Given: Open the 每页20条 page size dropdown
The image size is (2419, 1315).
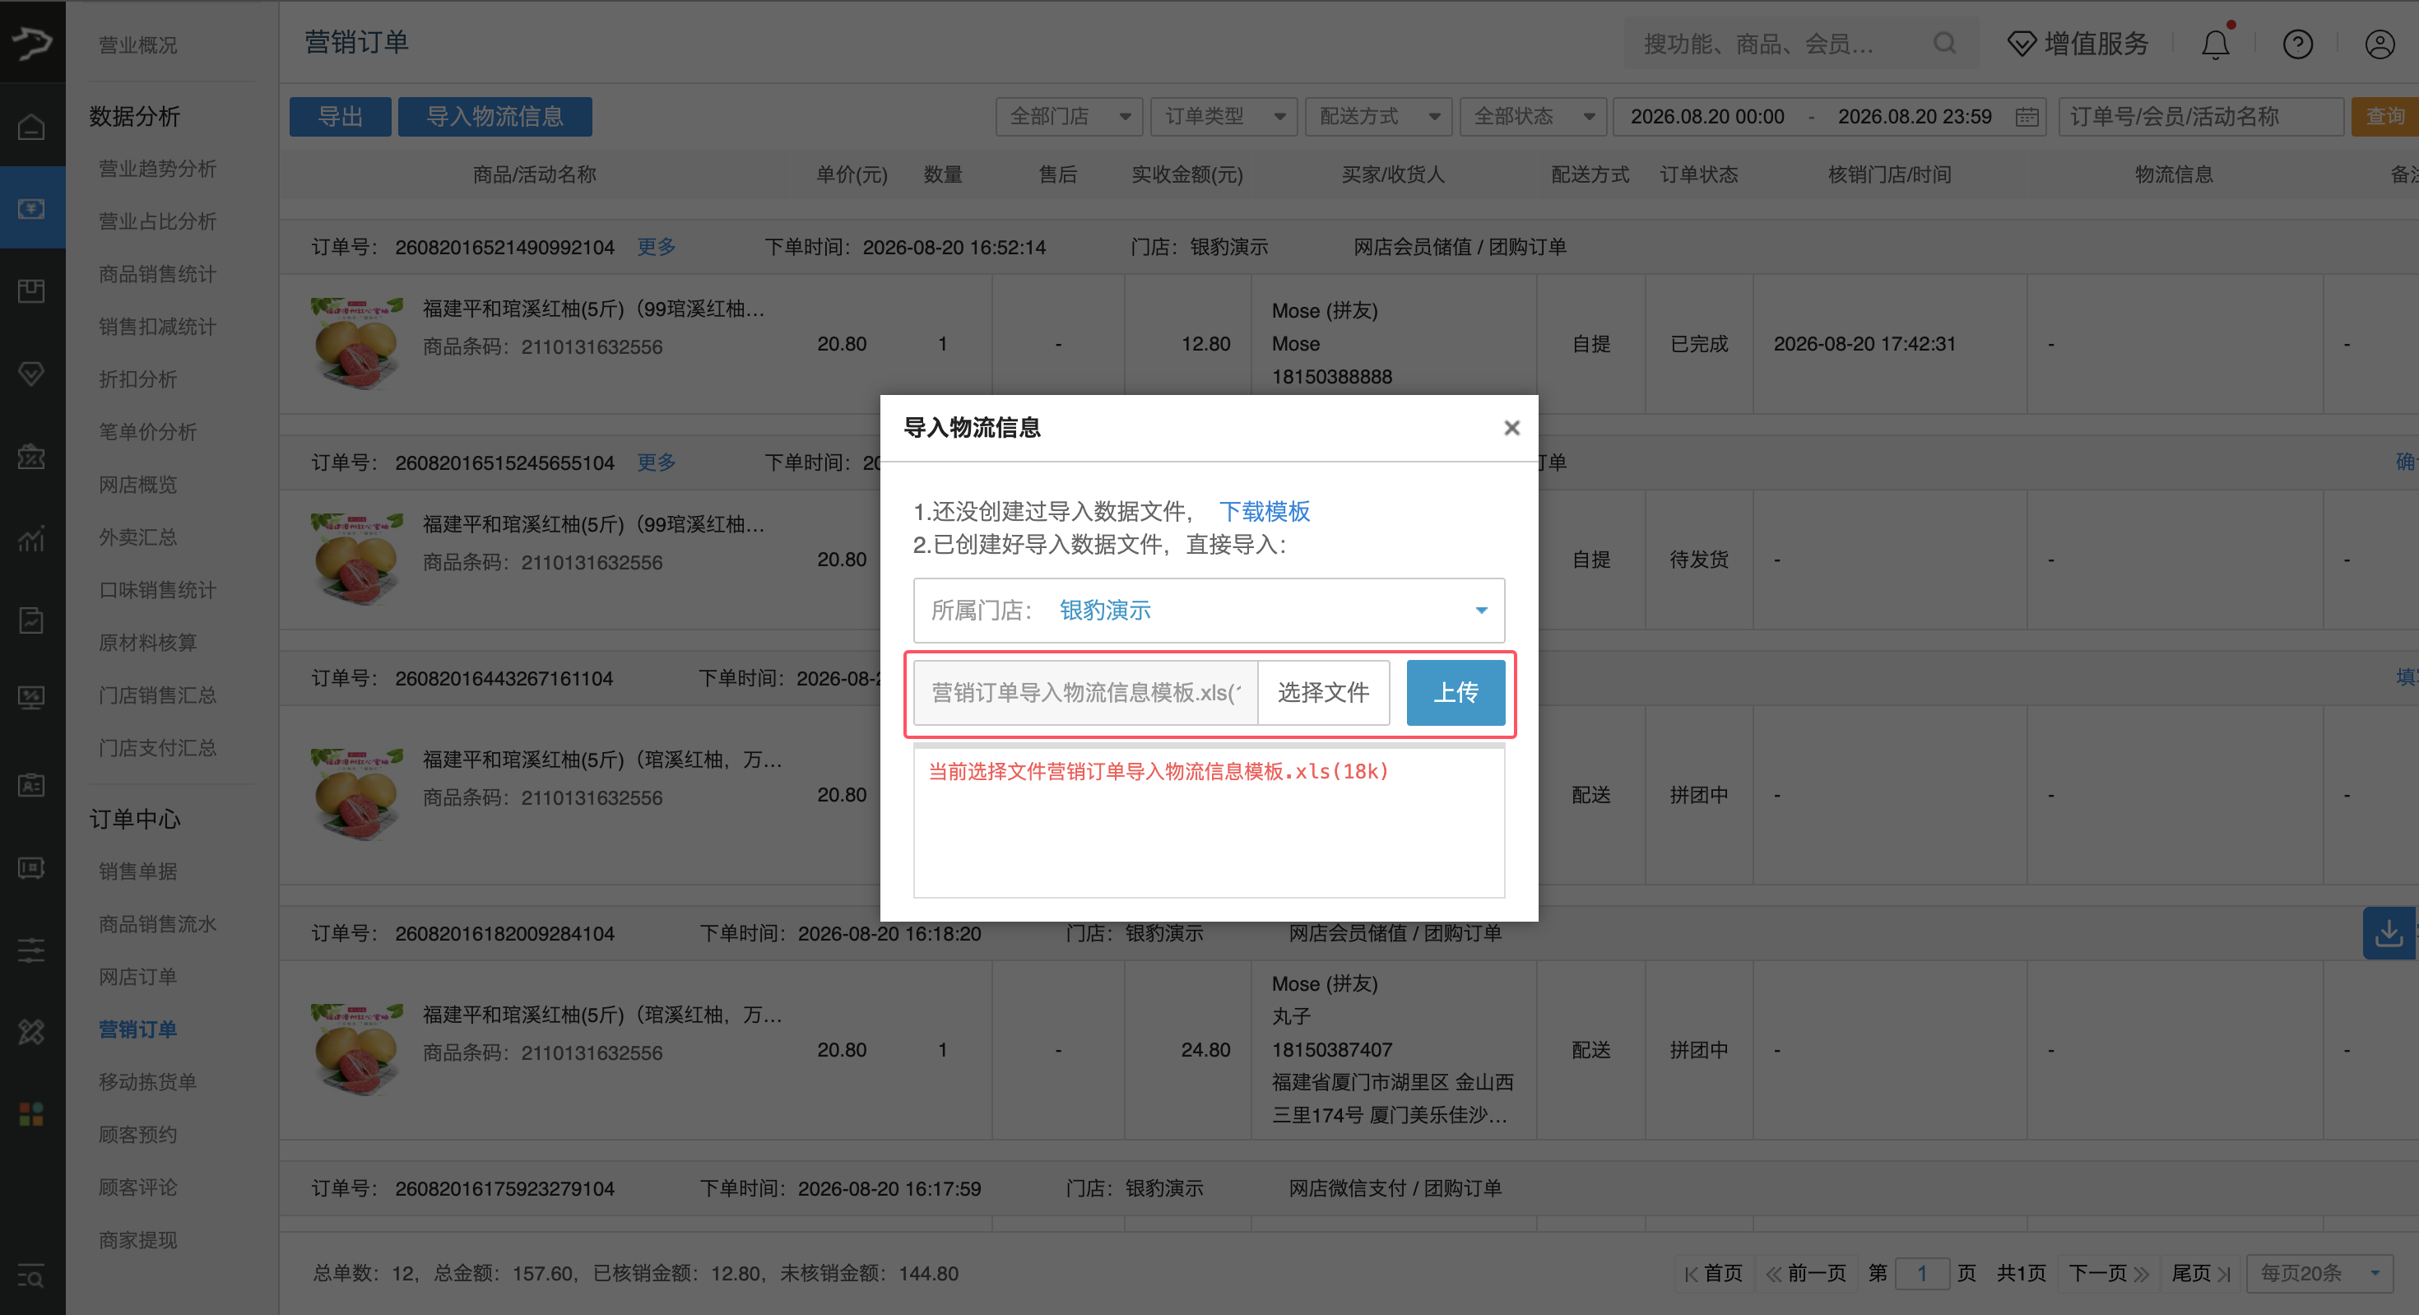Looking at the screenshot, I should click(x=2319, y=1274).
